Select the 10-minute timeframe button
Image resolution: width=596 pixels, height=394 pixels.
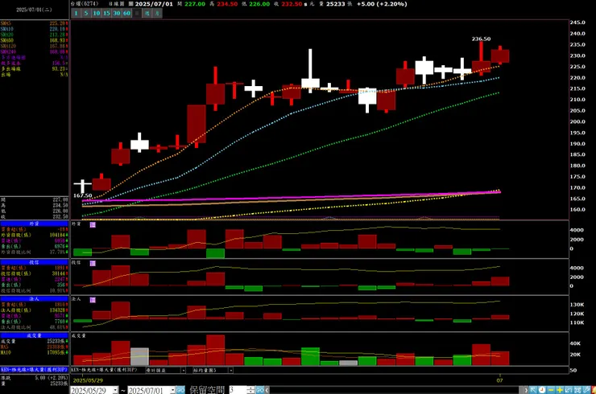97,14
